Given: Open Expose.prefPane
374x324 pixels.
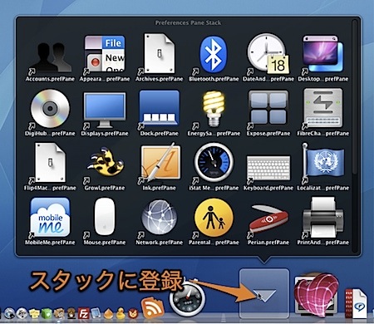Looking at the screenshot, I should [268, 109].
